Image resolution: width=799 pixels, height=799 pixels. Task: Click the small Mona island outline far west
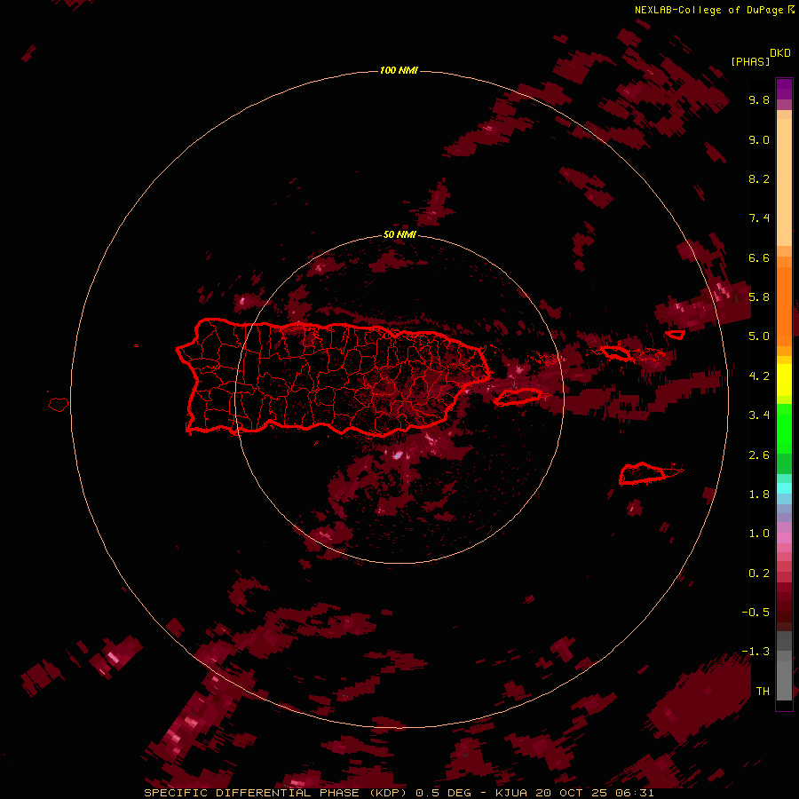coord(59,404)
